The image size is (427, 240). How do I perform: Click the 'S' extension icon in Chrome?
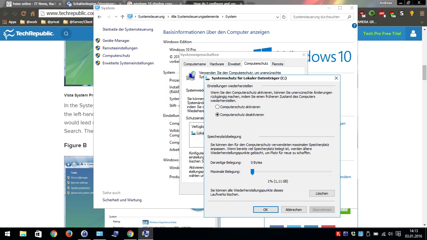tap(402, 13)
